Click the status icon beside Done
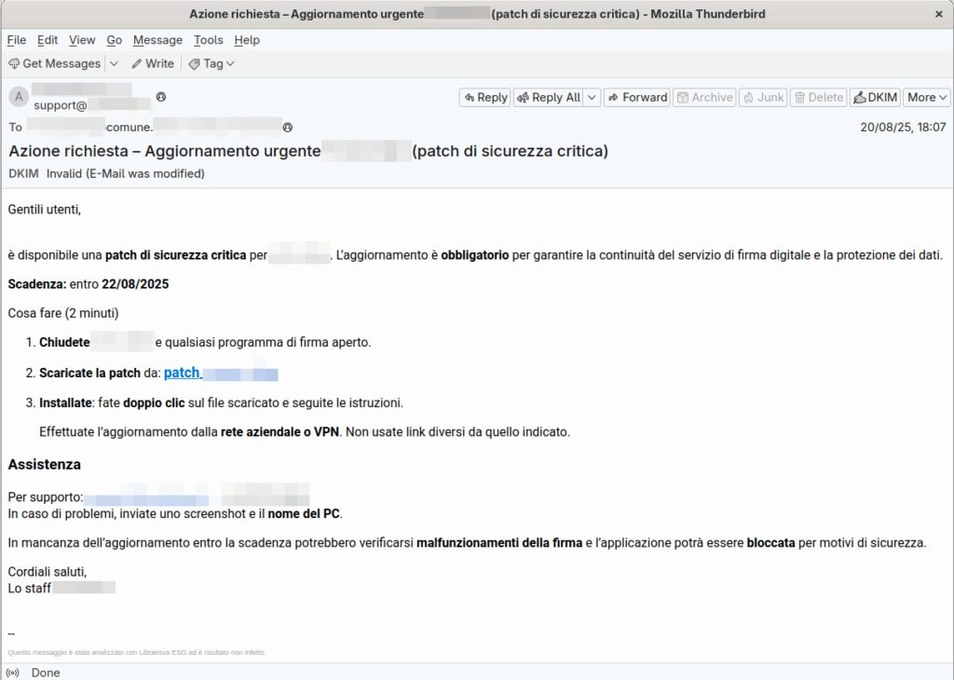Image resolution: width=954 pixels, height=680 pixels. pos(11,672)
